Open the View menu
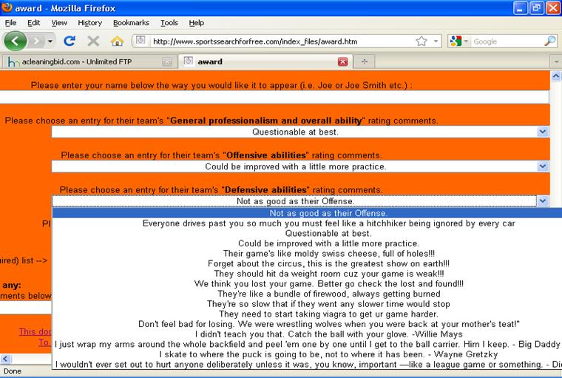Image resolution: width=562 pixels, height=378 pixels. (59, 23)
